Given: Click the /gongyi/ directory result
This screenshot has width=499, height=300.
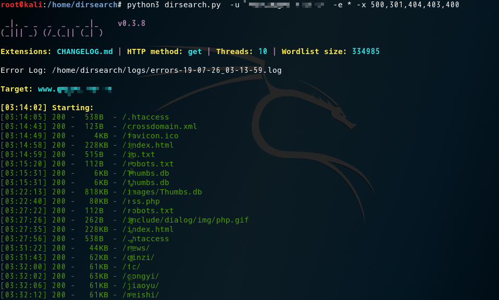Looking at the screenshot, I should pyautogui.click(x=141, y=276).
